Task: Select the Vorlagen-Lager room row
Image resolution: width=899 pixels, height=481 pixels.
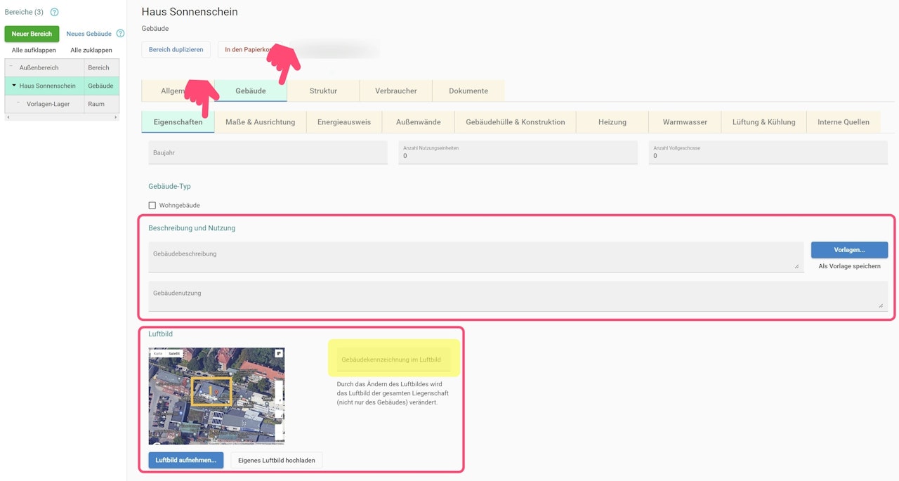Action: pos(62,104)
